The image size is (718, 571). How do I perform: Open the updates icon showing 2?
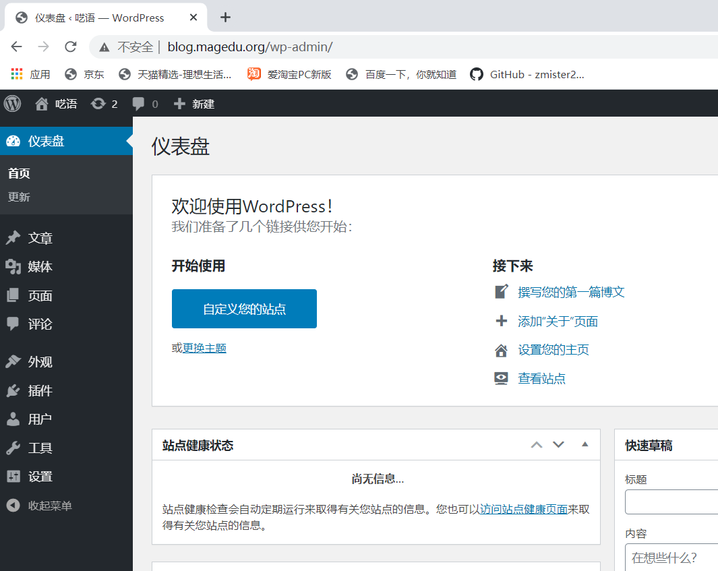98,104
